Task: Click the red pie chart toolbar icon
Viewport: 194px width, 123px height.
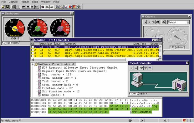Action: tap(70, 7)
